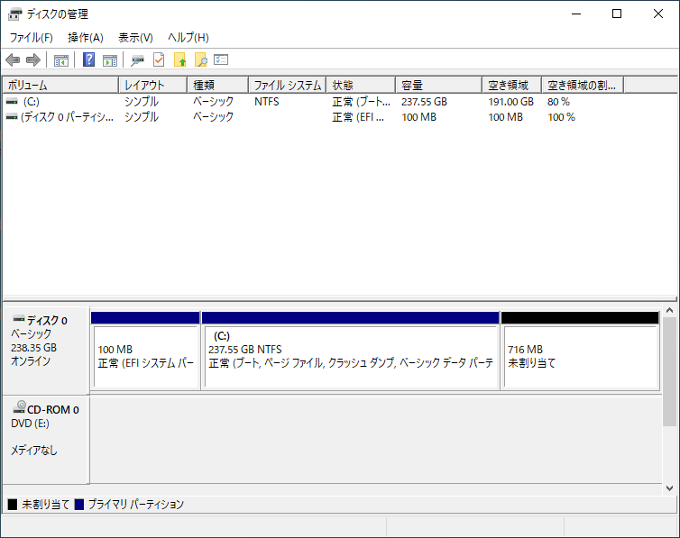
Task: Toggle the action pane toolbar icon
Action: click(110, 60)
